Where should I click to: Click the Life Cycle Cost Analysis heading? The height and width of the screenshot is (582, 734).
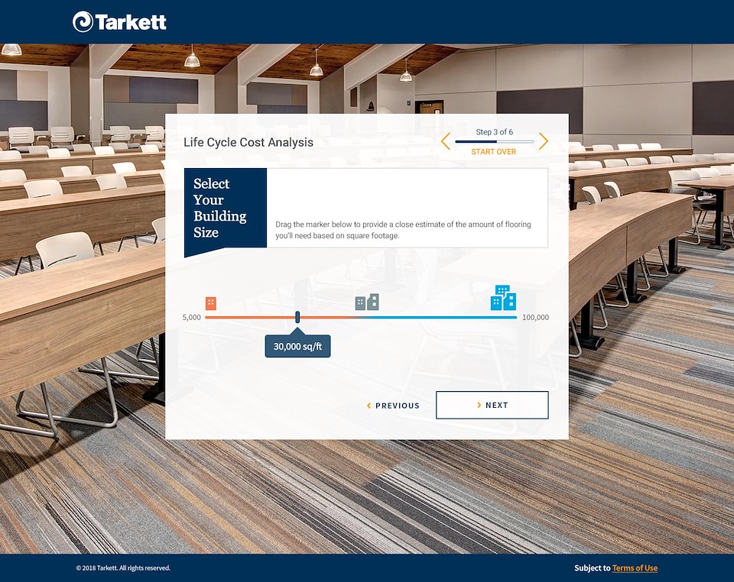pos(248,142)
